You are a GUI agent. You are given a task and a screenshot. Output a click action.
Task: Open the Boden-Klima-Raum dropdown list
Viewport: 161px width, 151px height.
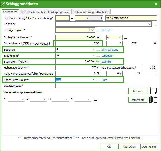(x=92, y=80)
